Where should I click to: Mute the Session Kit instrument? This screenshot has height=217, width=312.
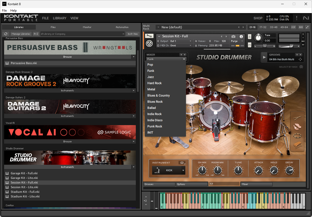pyautogui.click(x=249, y=45)
